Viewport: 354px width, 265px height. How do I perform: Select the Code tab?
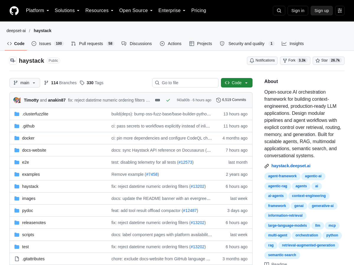click(x=16, y=44)
